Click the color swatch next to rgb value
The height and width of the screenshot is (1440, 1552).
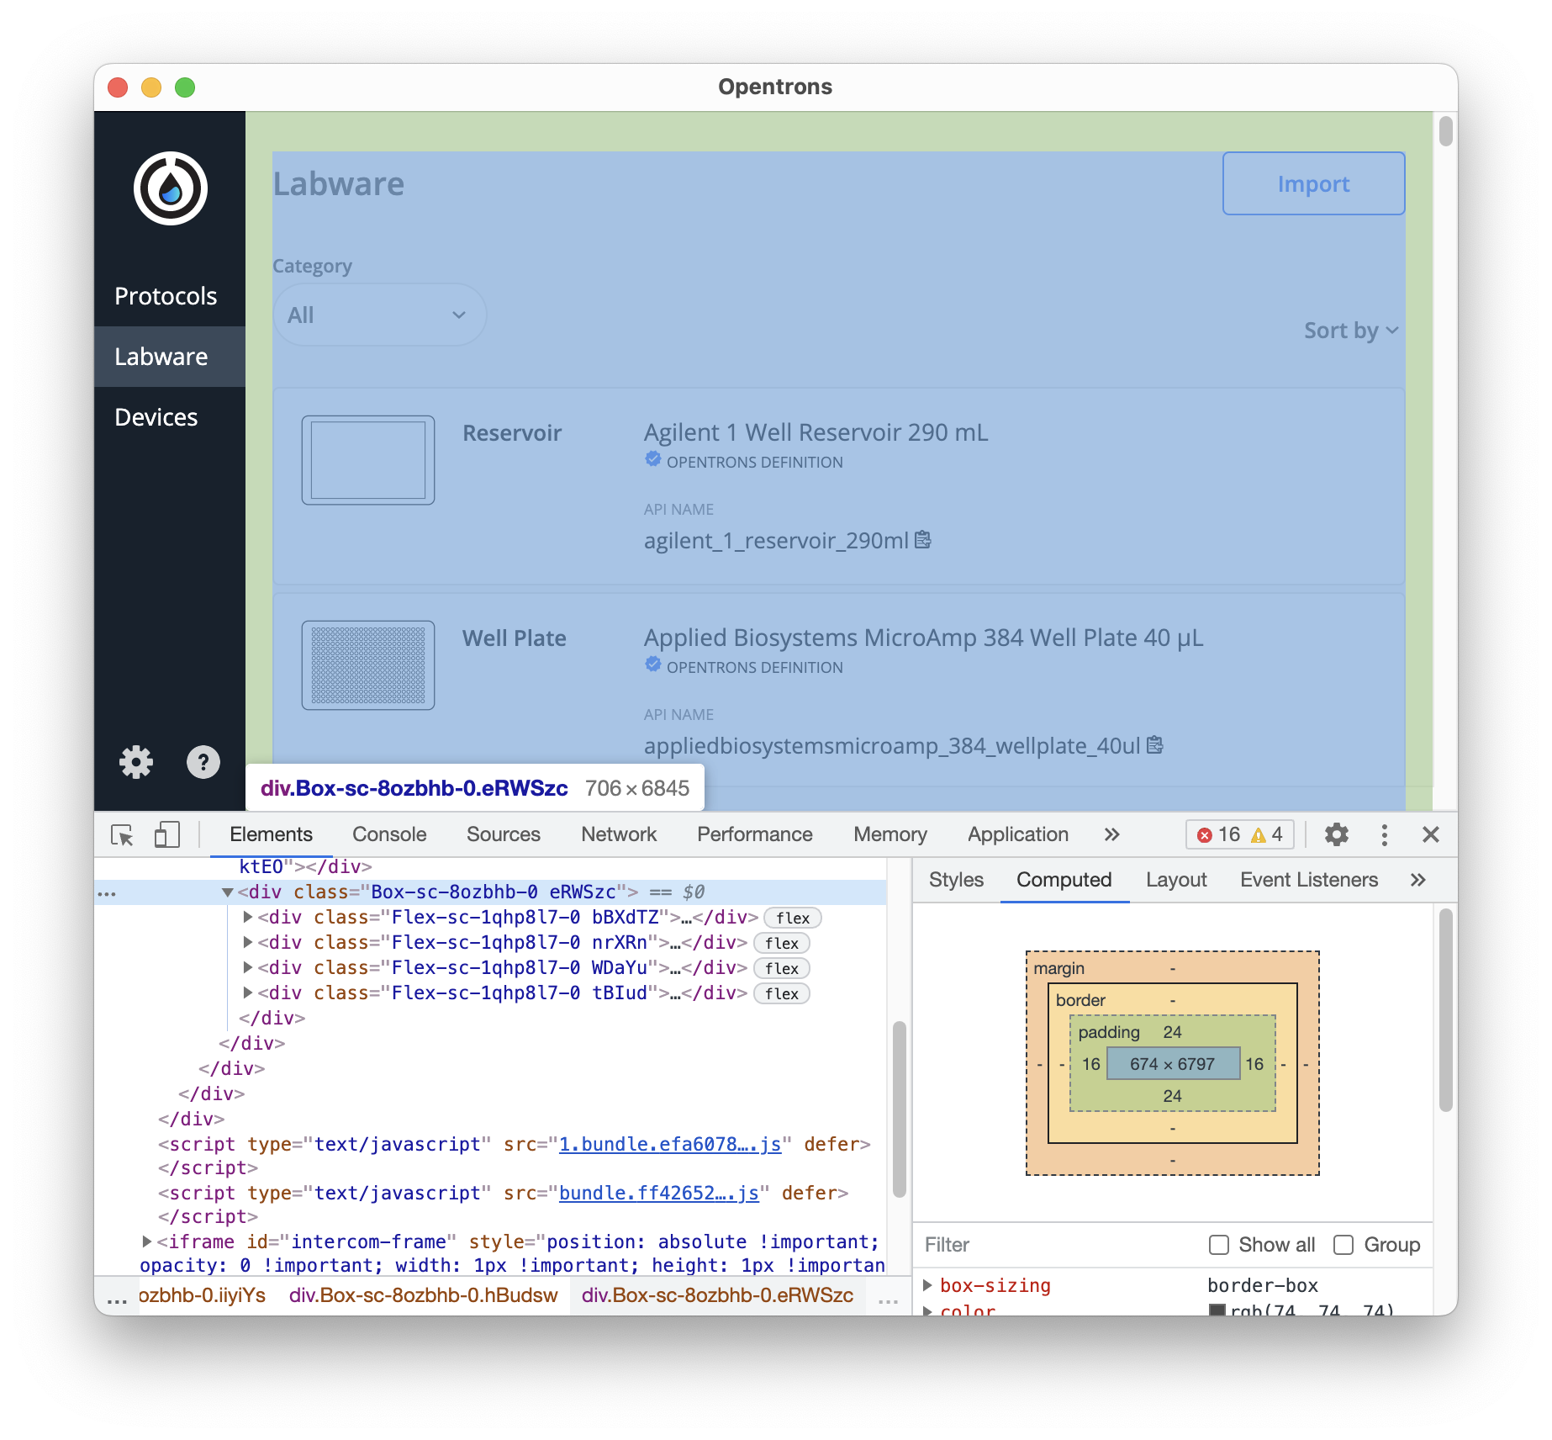tap(1216, 1309)
